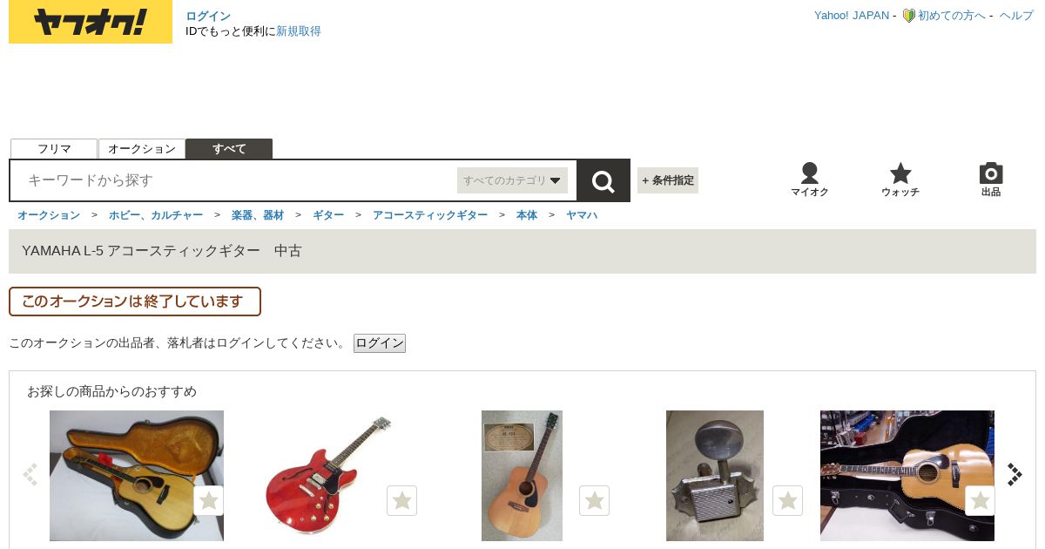Toggle watch star on red electric guitar
The width and height of the screenshot is (1045, 549).
click(x=401, y=500)
